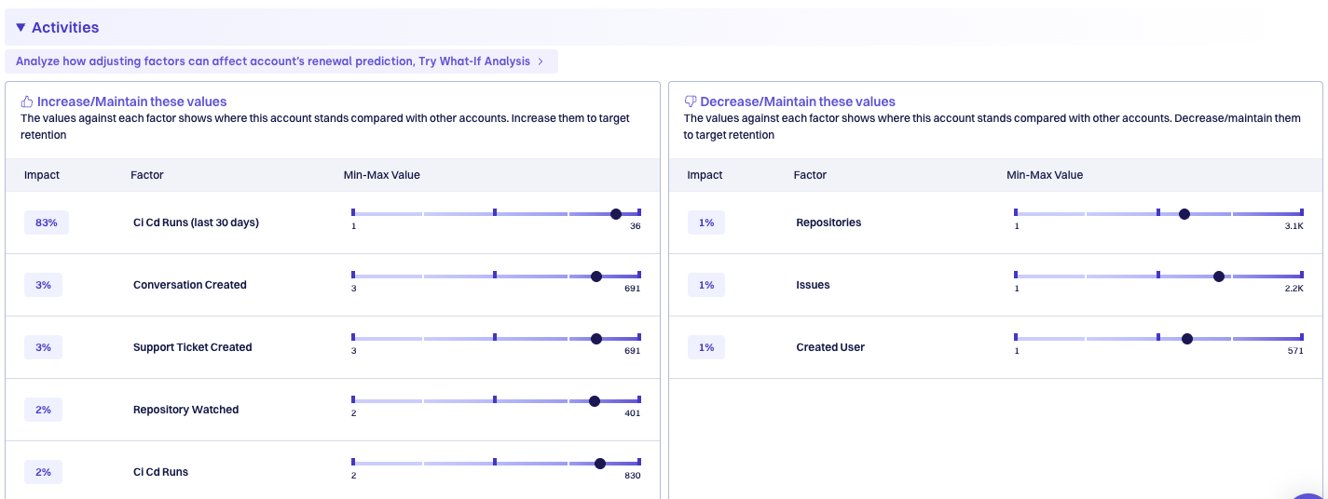1328x499 pixels.
Task: Click slider knob for Issues
Action: tap(1219, 276)
